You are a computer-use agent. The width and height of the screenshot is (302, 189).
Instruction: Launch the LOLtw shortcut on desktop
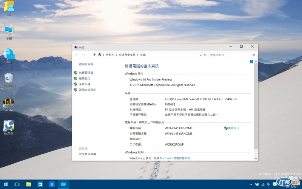[x=9, y=105]
